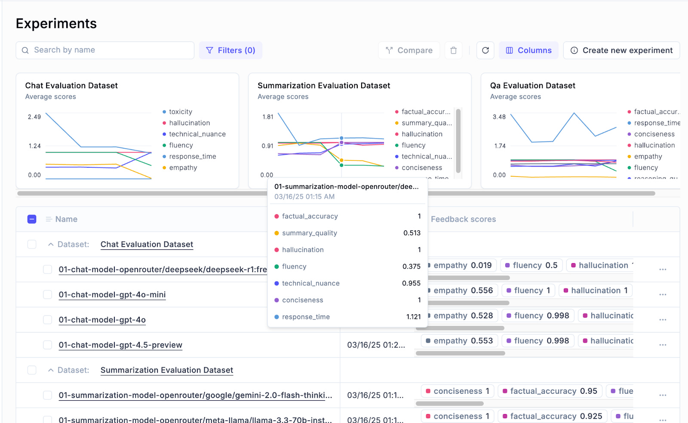This screenshot has height=423, width=688.
Task: Open experiment 01-chat-model-openrouter/deepseek/deepseek-r1
Action: pyautogui.click(x=163, y=270)
